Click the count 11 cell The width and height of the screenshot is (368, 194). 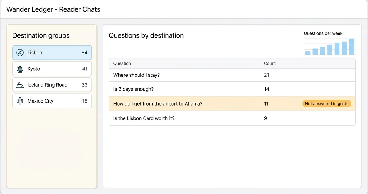(266, 104)
